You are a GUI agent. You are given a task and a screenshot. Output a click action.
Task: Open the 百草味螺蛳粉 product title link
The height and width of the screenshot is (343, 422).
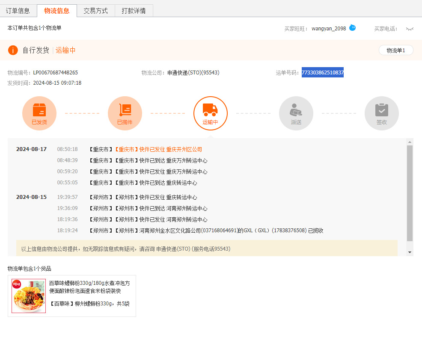(89, 287)
